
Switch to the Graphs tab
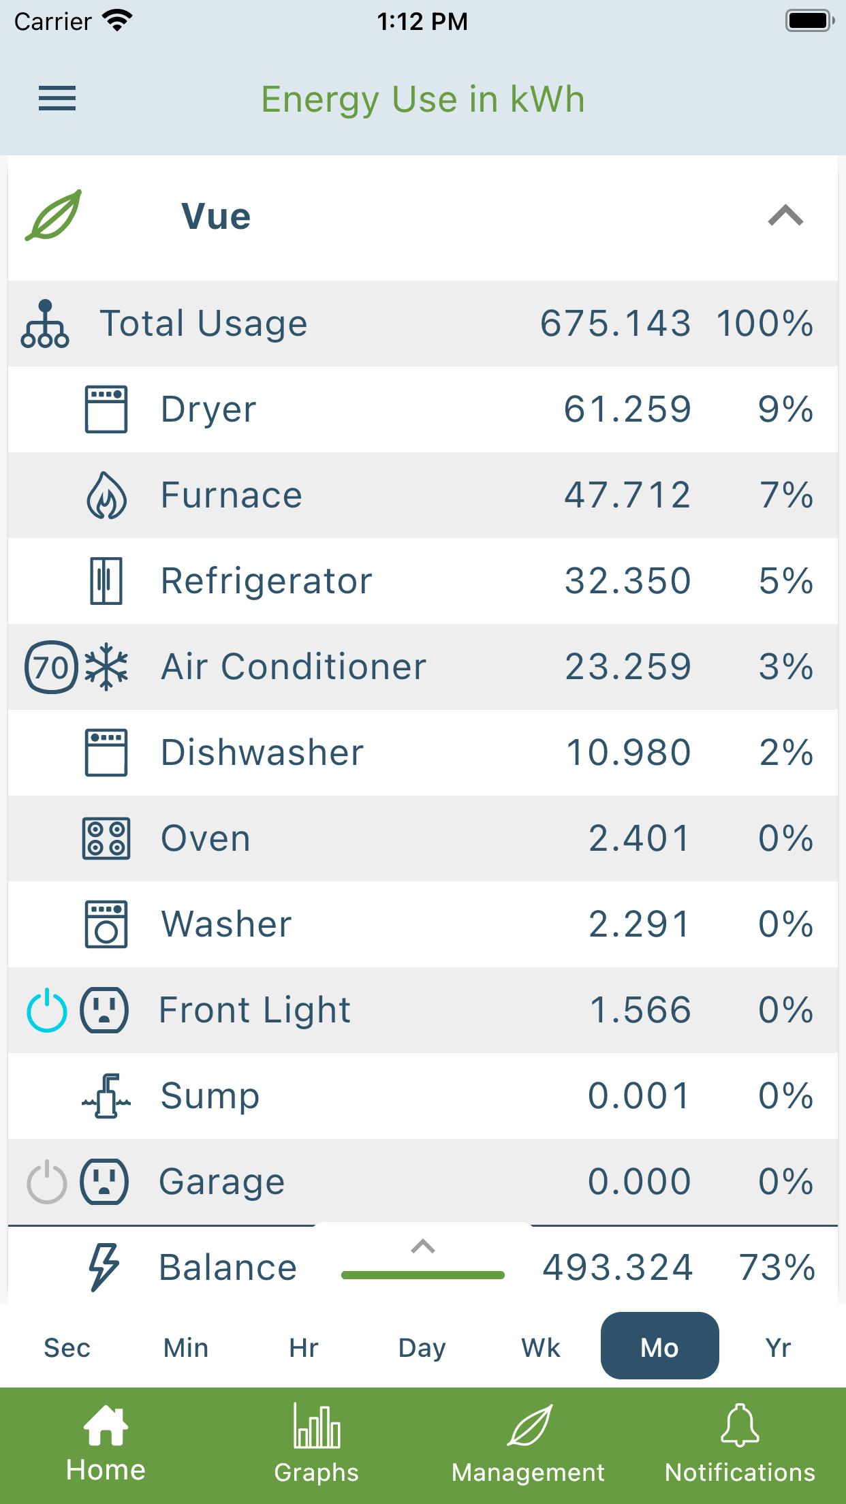pyautogui.click(x=317, y=1443)
